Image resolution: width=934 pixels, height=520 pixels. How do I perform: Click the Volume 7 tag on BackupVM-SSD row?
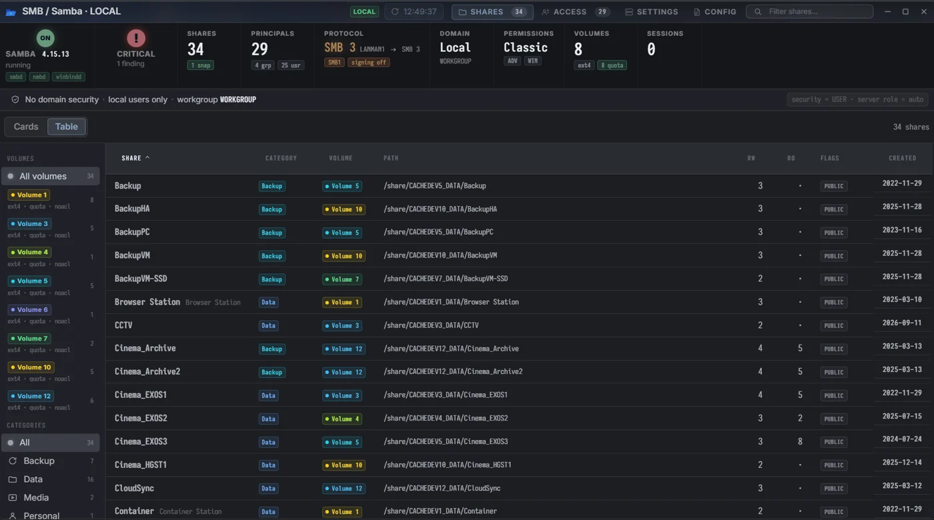point(343,279)
